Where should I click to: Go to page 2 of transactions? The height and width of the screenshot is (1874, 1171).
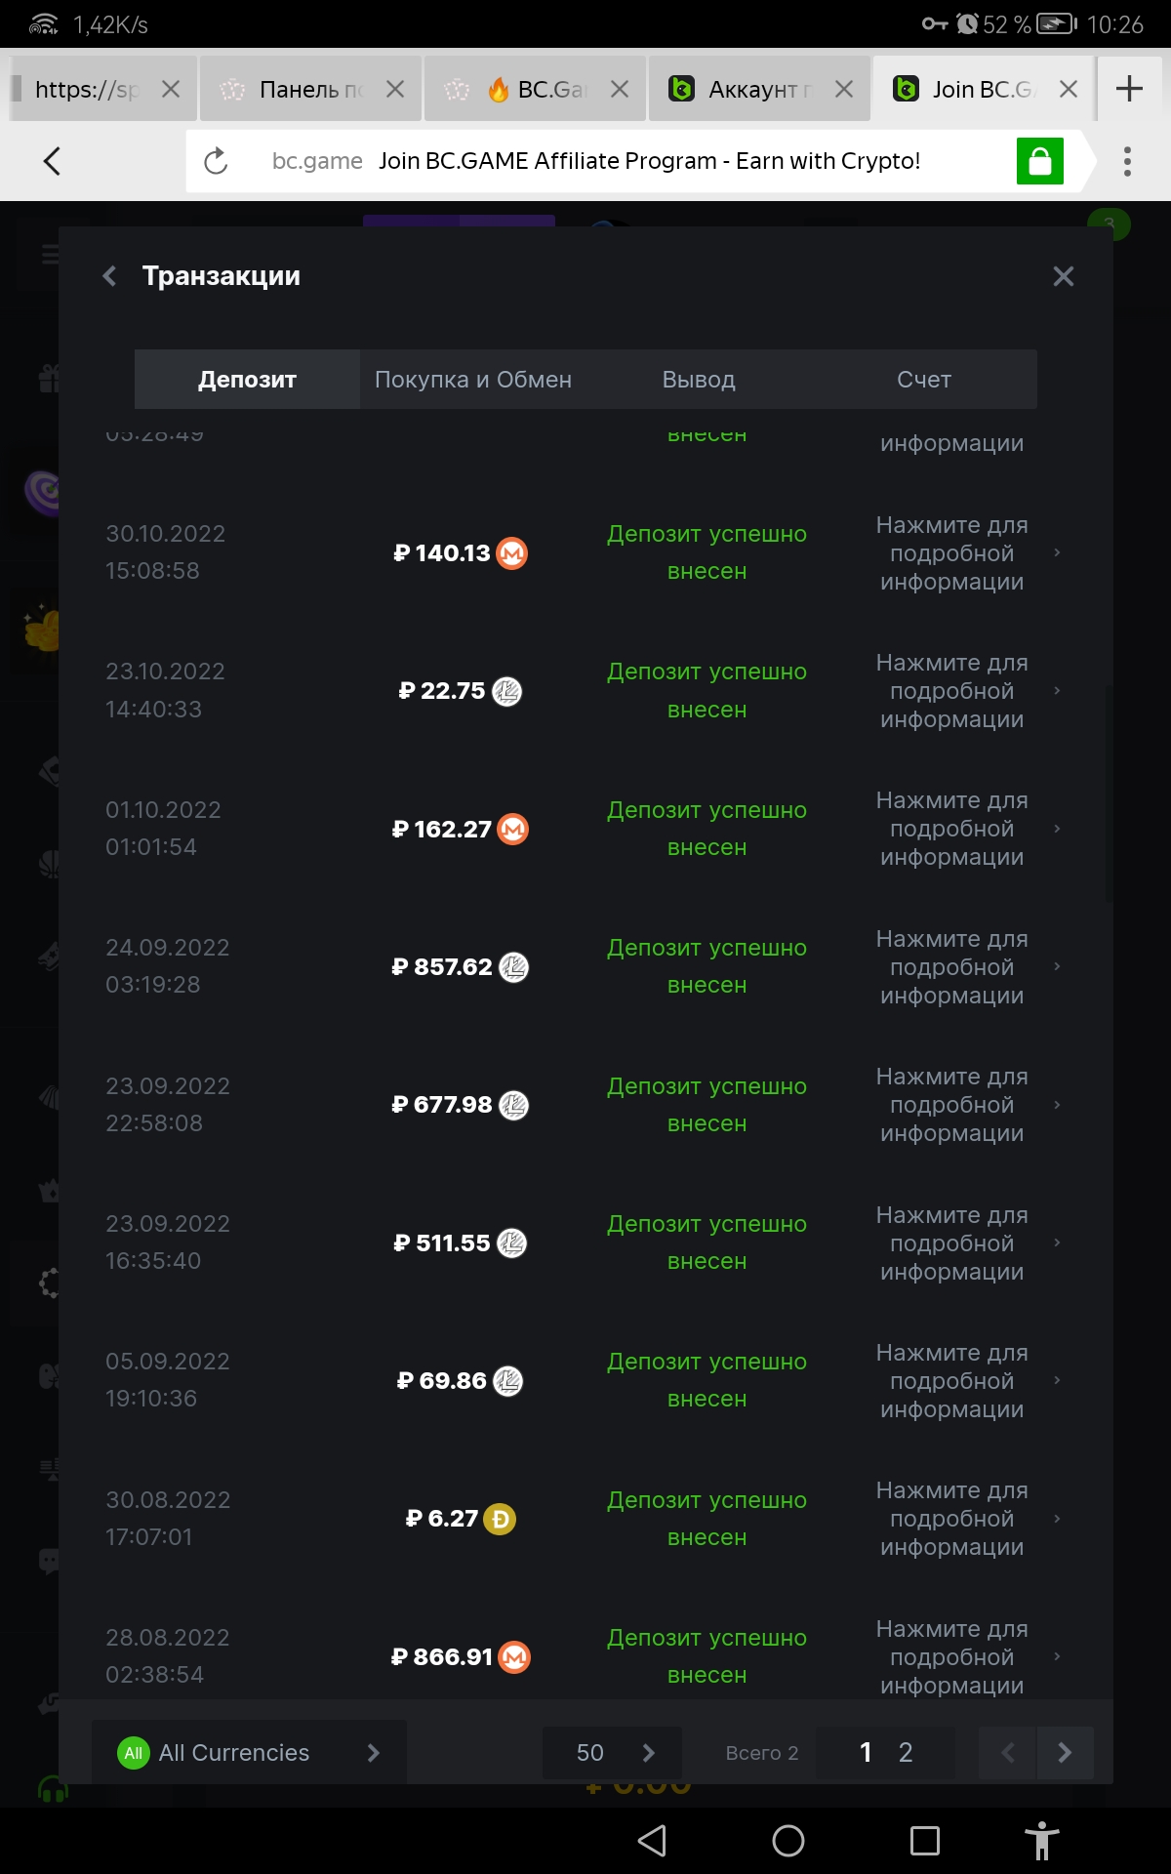click(906, 1753)
